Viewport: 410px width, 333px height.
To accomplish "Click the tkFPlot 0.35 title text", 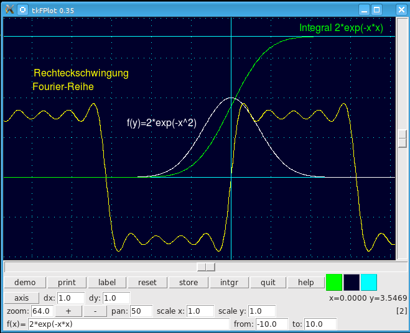I will pos(53,11).
